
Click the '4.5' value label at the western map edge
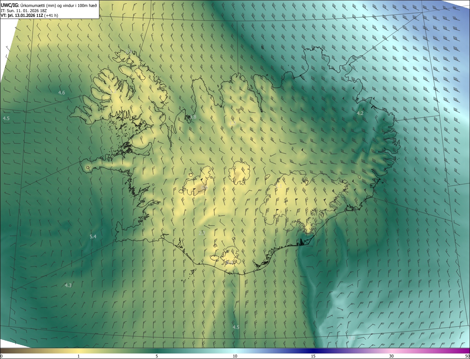click(x=6, y=118)
